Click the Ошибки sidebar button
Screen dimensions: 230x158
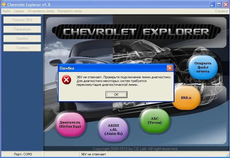(22, 39)
